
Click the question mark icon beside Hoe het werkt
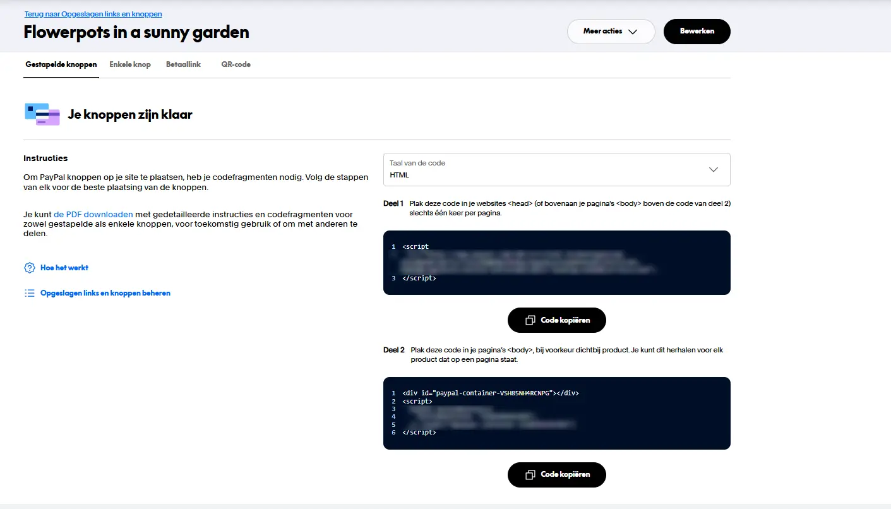point(29,268)
